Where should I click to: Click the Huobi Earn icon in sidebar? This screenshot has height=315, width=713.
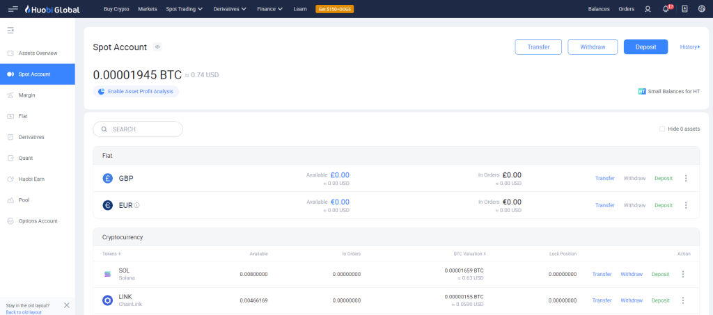[x=11, y=179]
